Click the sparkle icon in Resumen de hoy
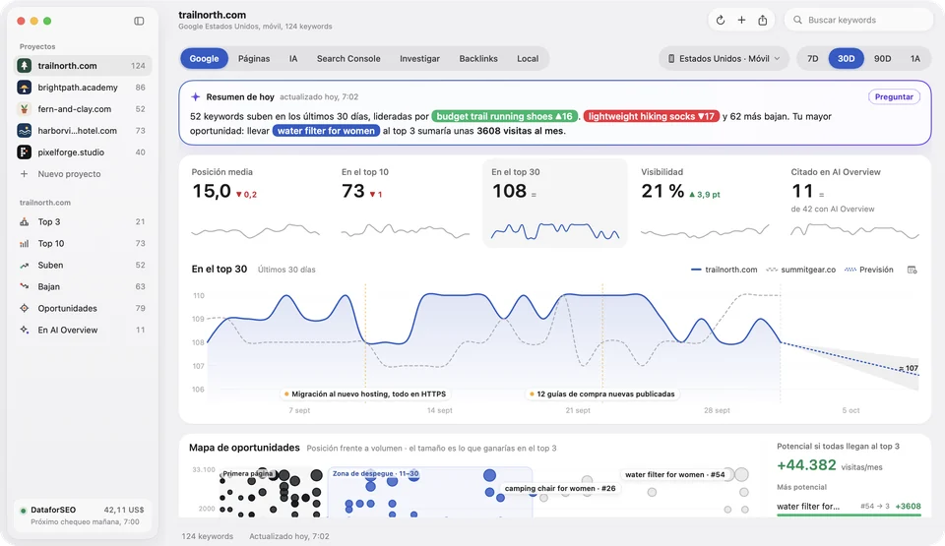Image resolution: width=945 pixels, height=546 pixels. pyautogui.click(x=195, y=97)
